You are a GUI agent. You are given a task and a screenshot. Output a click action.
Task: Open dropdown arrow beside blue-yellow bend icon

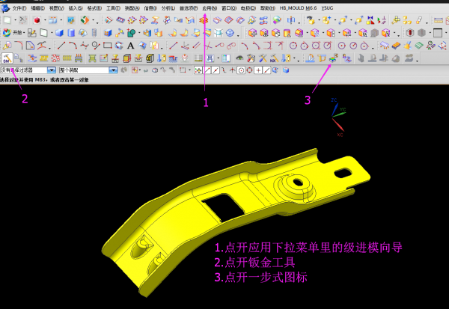[x=294, y=58]
